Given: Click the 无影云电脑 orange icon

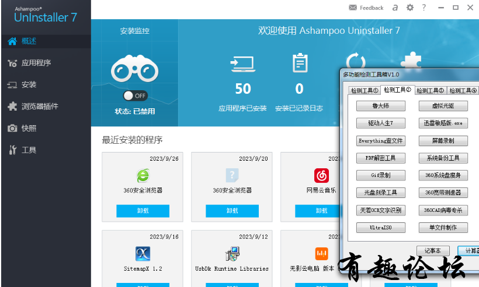Looking at the screenshot, I should point(321,254).
